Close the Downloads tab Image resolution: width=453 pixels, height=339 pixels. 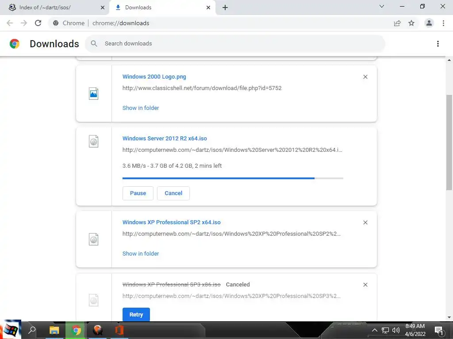(x=208, y=8)
